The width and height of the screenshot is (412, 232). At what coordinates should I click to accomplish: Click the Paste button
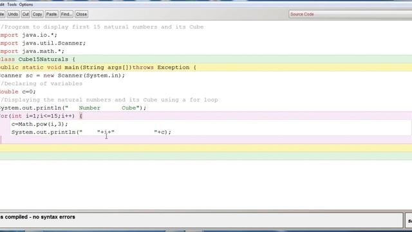click(51, 14)
